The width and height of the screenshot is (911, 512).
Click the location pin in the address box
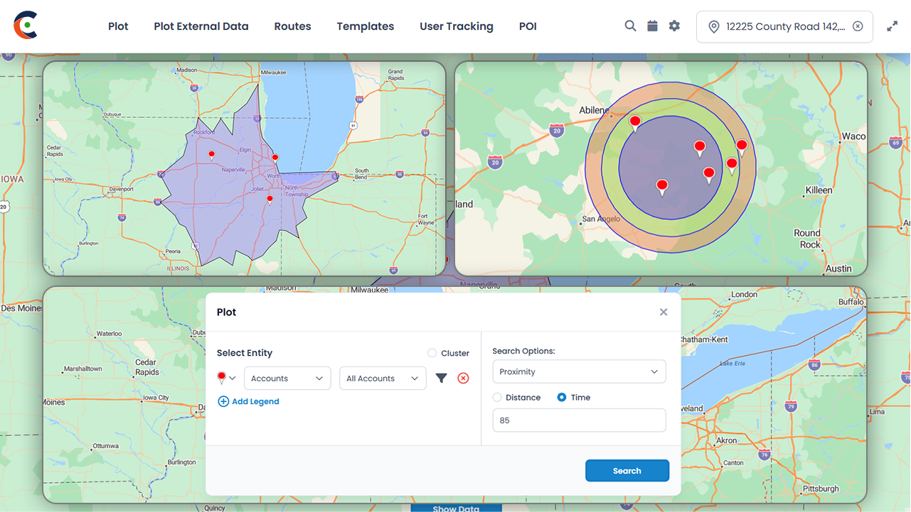click(x=714, y=26)
